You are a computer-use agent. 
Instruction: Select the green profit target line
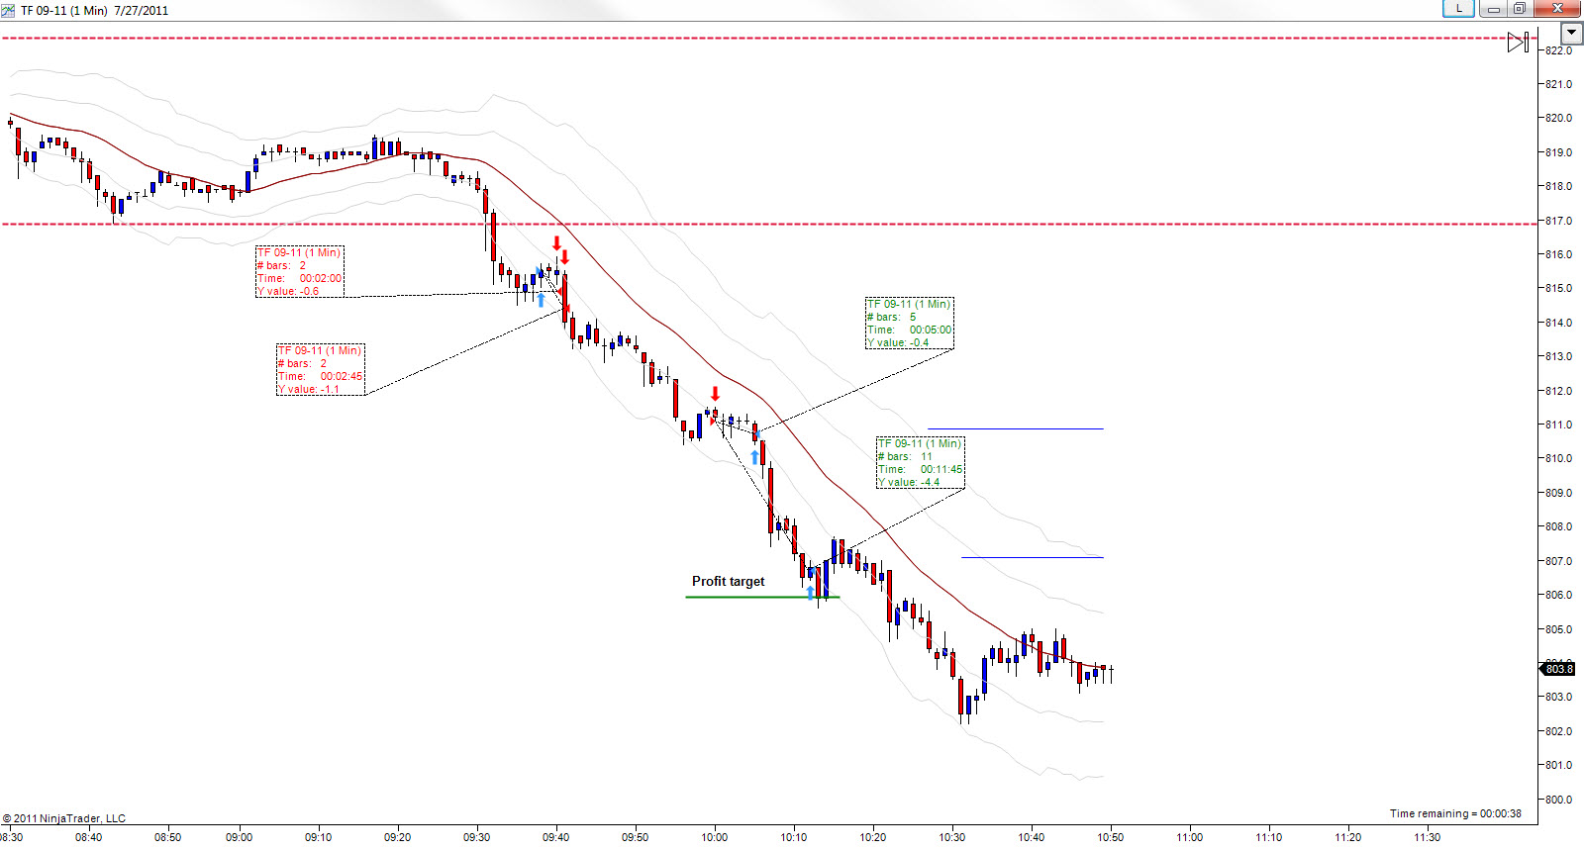click(762, 597)
